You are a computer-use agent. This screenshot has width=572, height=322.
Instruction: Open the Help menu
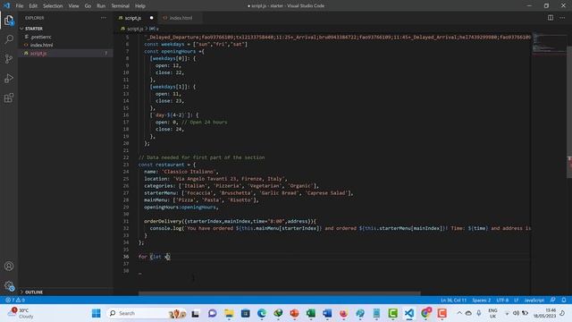[x=140, y=6]
